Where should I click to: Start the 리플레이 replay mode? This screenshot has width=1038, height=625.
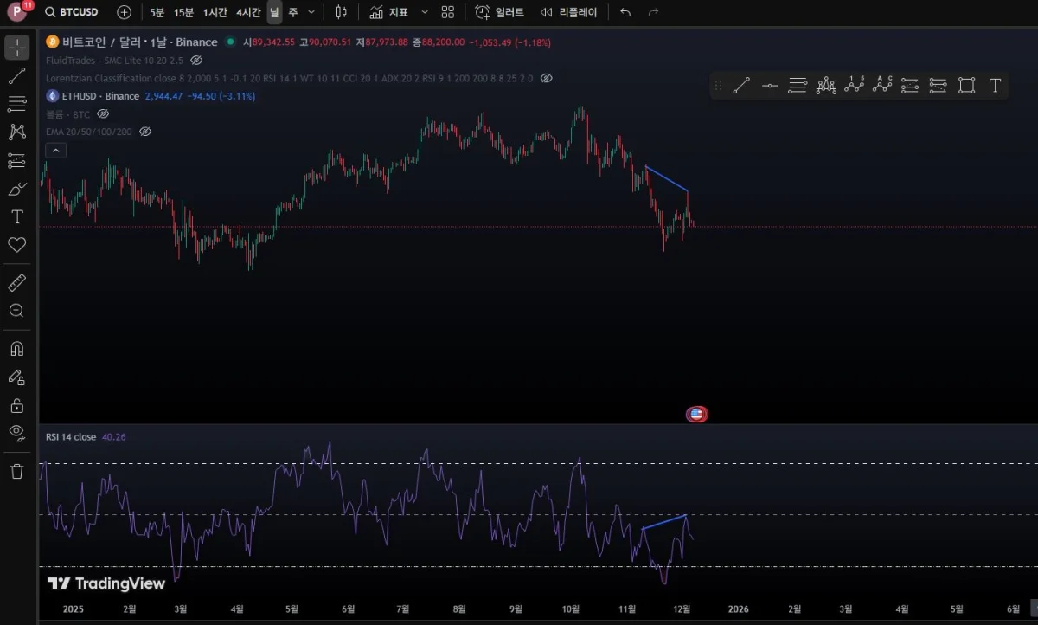pyautogui.click(x=568, y=12)
